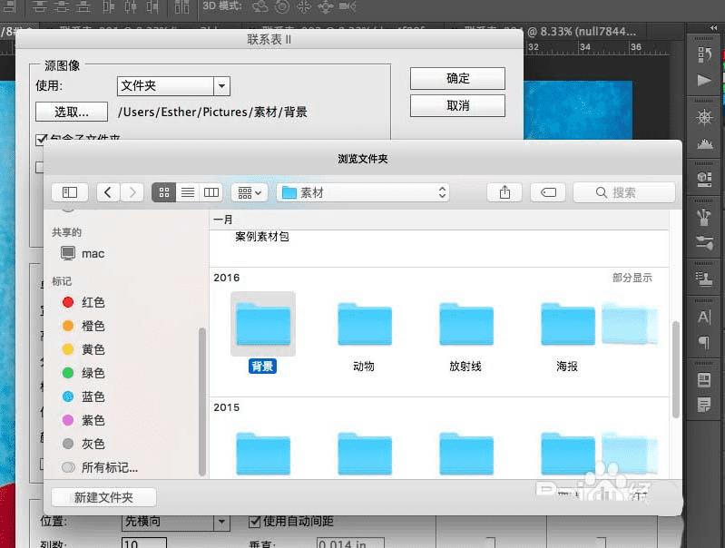
Task: Click the 确定 button
Action: (457, 79)
